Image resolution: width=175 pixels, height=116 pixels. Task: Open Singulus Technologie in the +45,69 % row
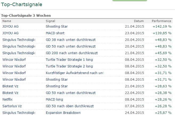19,53
